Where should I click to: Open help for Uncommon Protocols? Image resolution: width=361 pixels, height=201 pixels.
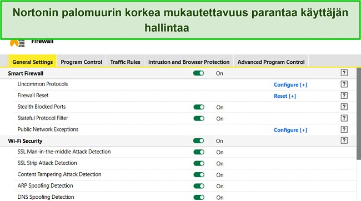click(x=344, y=84)
